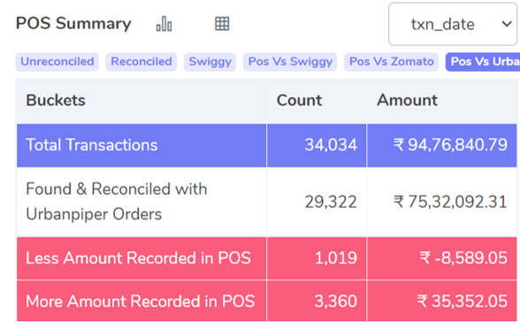Click the txn_date dropdown chevron arrow
The image size is (520, 324).
click(x=507, y=24)
